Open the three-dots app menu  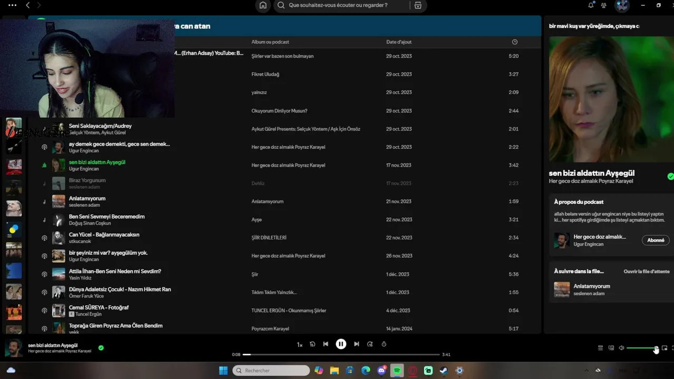tap(12, 5)
